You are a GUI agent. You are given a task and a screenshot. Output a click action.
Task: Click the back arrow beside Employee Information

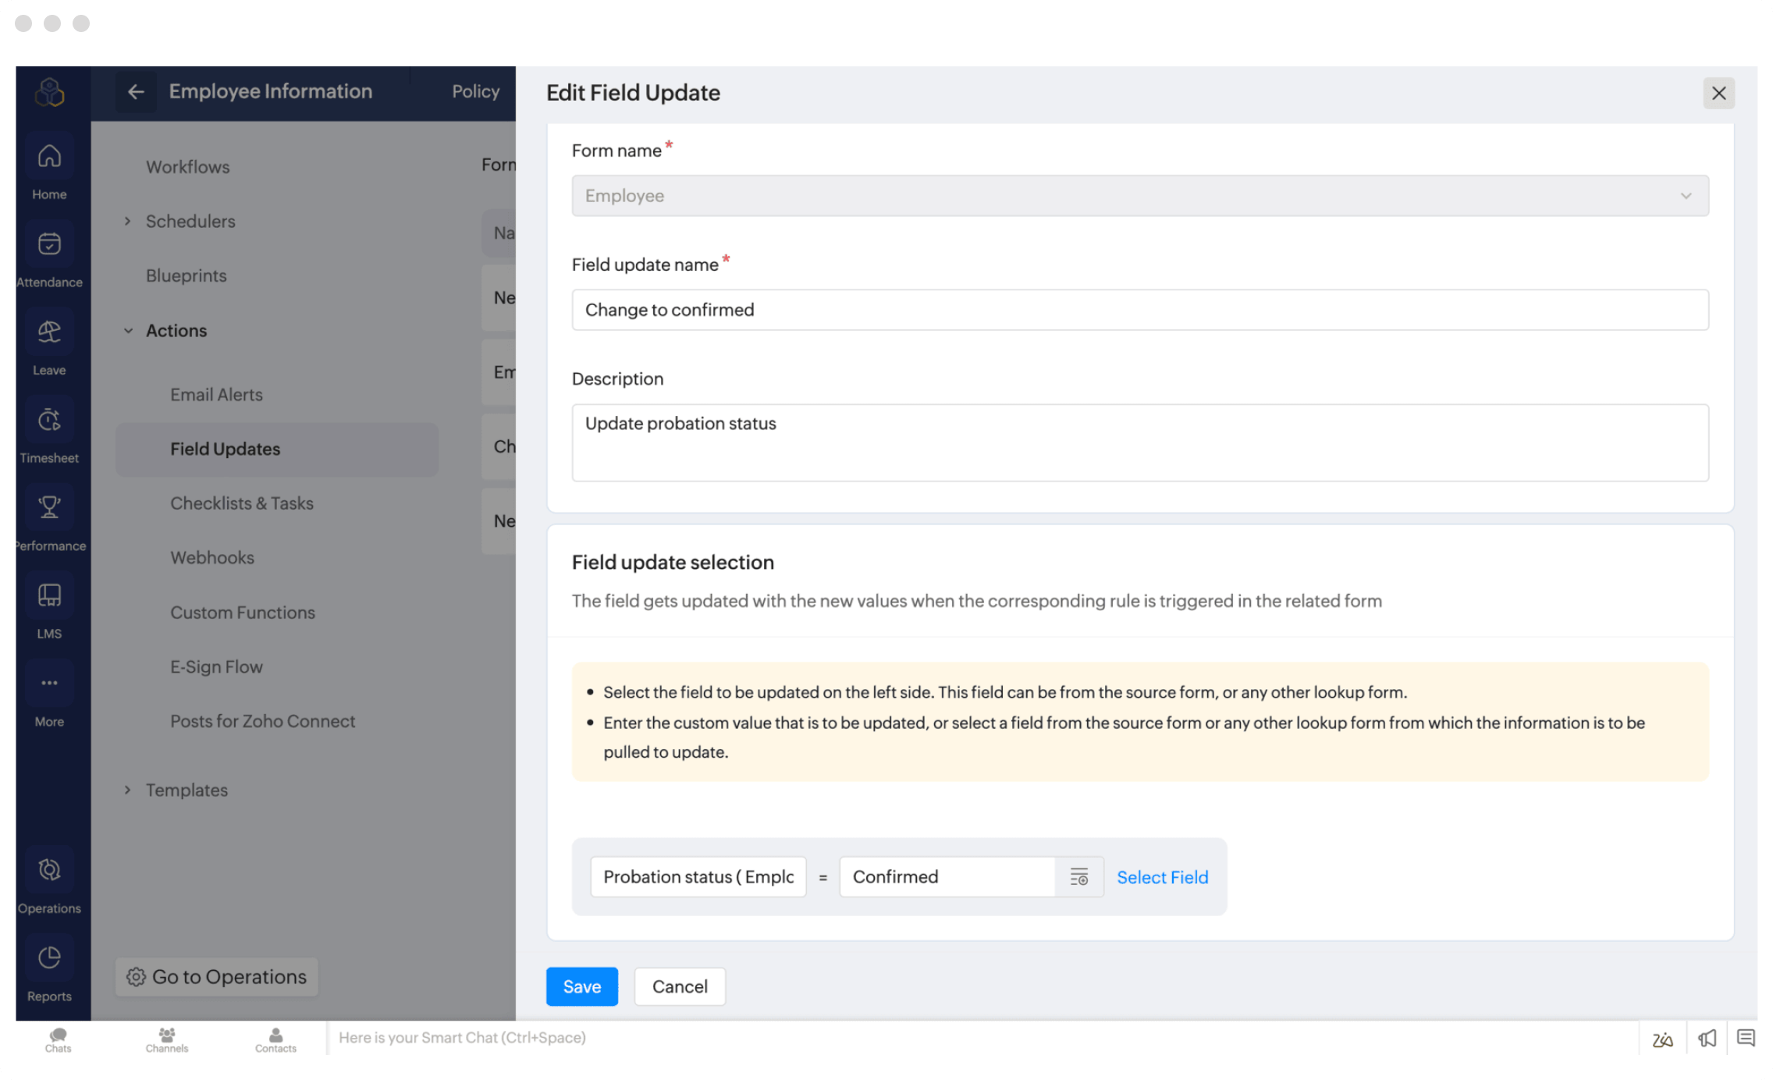pos(136,92)
